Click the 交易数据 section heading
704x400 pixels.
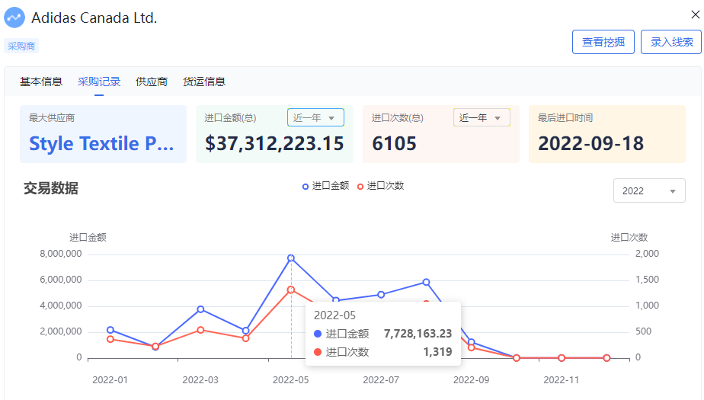click(51, 188)
